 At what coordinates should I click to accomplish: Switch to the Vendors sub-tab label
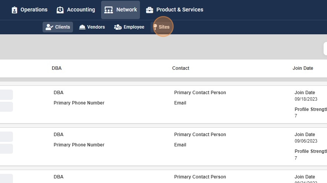click(x=96, y=27)
